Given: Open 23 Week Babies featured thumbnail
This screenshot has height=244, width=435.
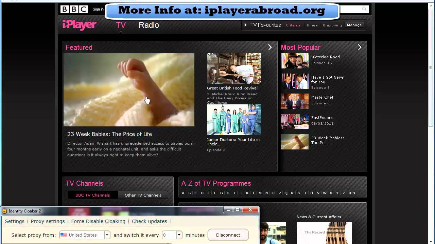Looking at the screenshot, I should [x=129, y=90].
